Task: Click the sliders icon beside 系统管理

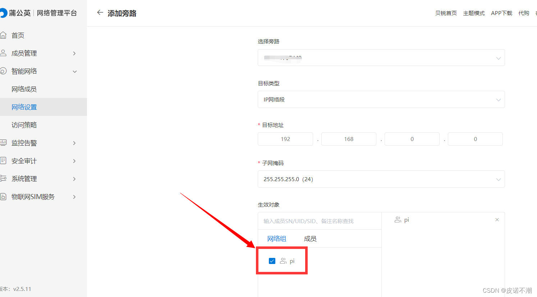Action: pos(3,179)
